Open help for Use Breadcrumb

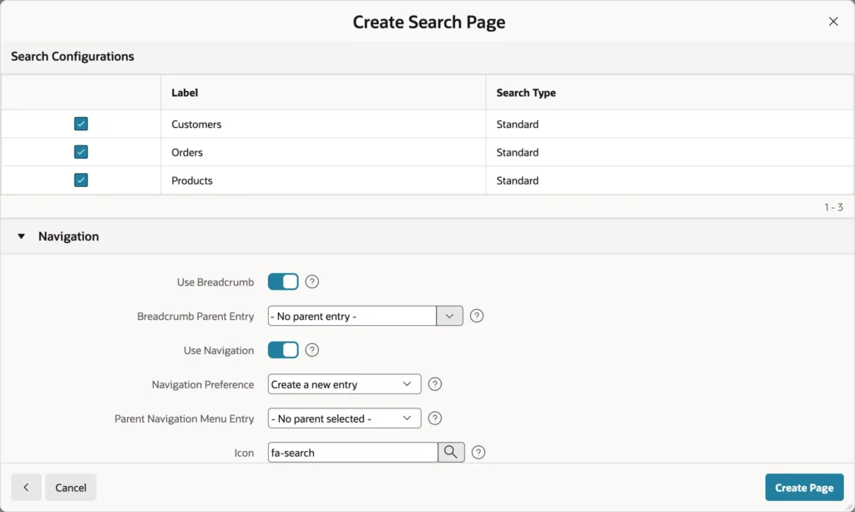tap(312, 282)
